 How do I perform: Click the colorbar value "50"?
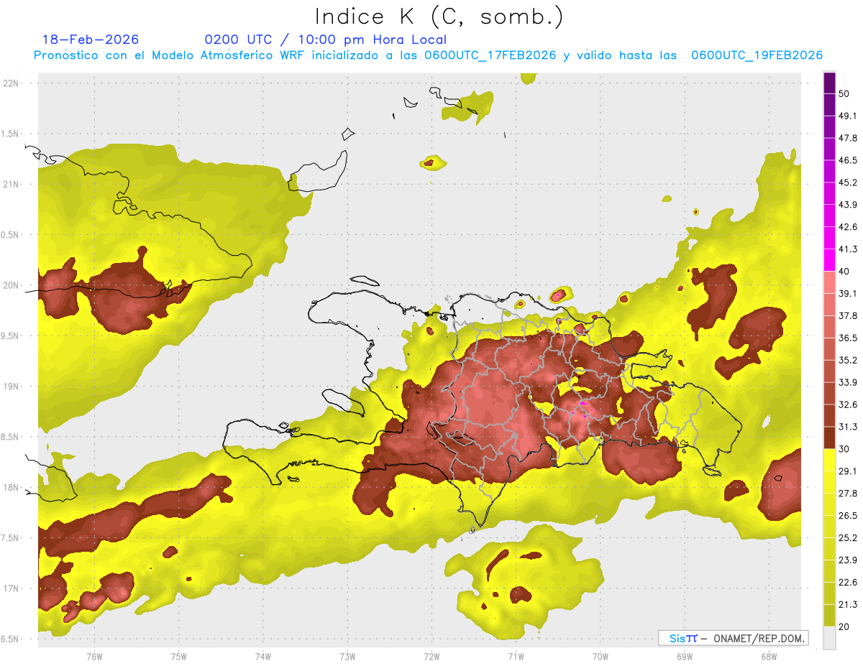point(844,93)
